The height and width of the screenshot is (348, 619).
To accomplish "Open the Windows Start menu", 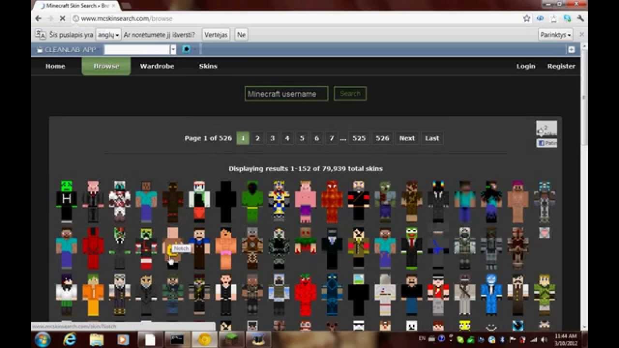I will coord(43,339).
